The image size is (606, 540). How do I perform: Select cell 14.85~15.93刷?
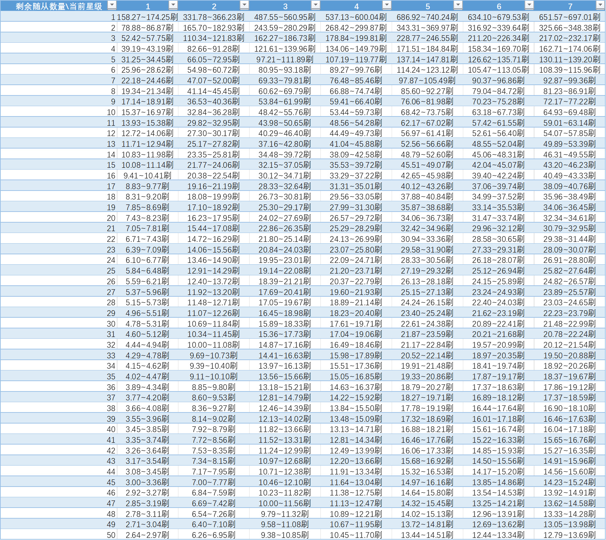click(498, 450)
